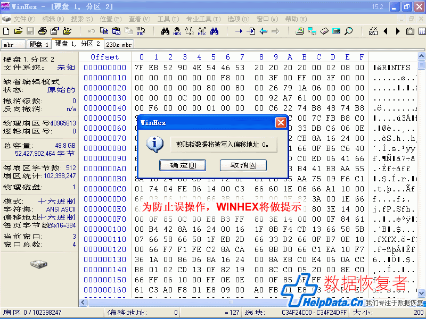Click the Take snapshot camera icon
Screen dimensions: 426x319
410,31
